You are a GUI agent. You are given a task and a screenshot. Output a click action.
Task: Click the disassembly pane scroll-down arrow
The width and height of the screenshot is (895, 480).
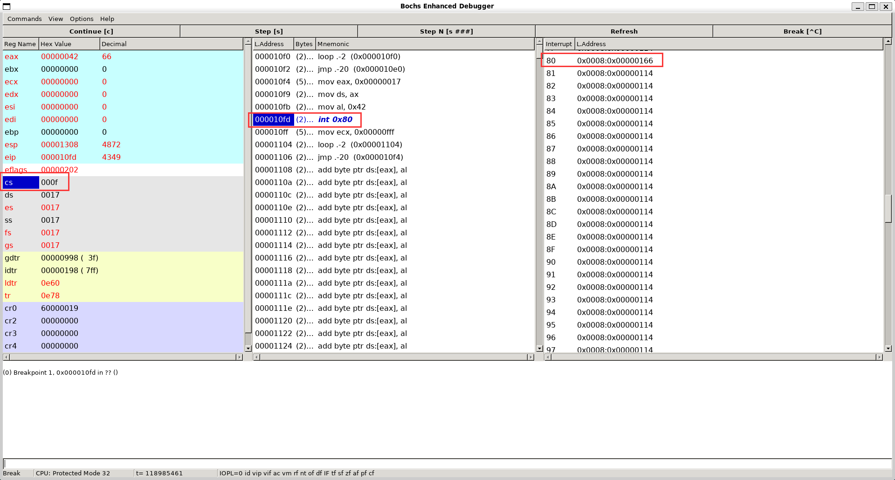pos(539,348)
